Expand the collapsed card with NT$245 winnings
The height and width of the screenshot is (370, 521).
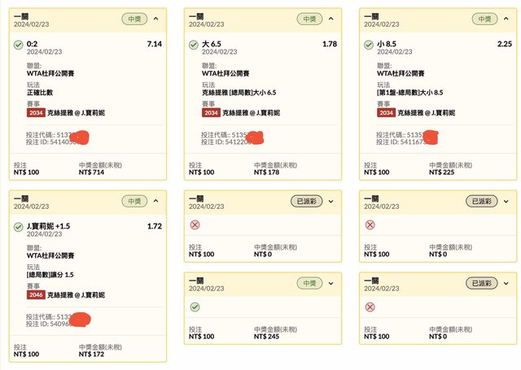coord(331,283)
